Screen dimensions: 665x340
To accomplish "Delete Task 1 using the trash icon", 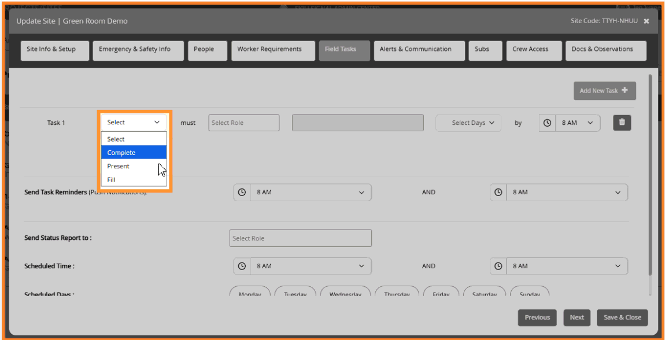I will (x=622, y=122).
